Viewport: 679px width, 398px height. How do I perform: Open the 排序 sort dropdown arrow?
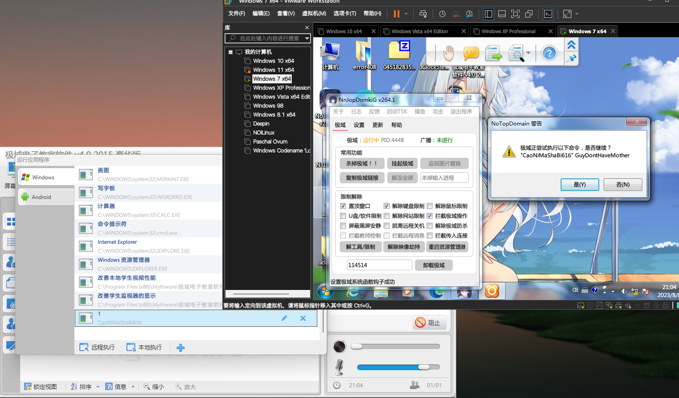point(98,386)
